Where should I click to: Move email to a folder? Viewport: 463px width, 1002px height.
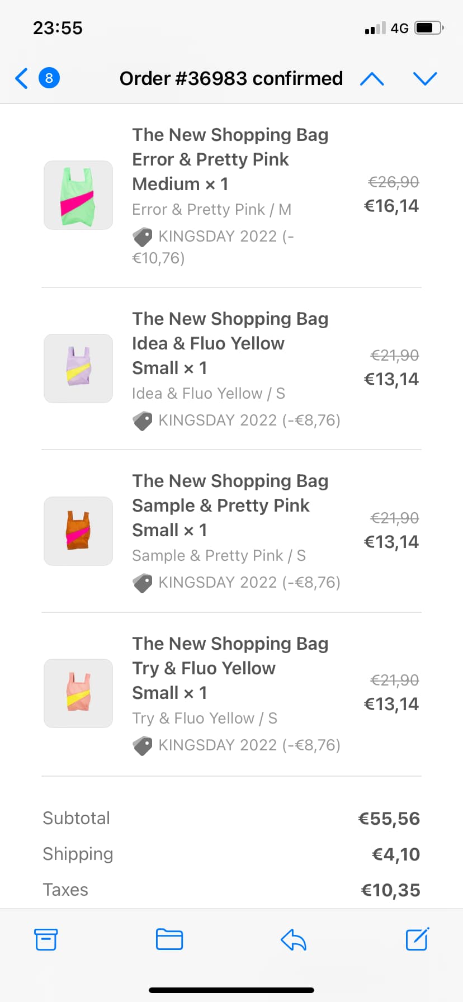(169, 939)
